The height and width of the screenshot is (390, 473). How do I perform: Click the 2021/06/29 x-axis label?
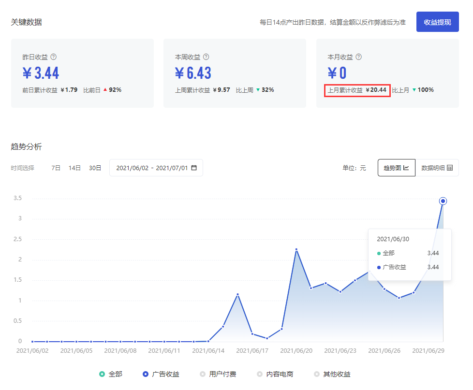point(428,351)
